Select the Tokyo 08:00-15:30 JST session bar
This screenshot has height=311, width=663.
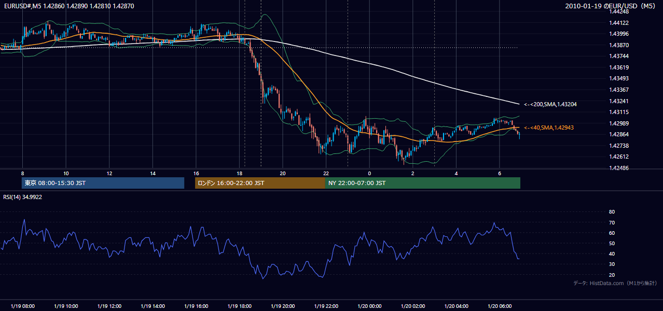(103, 183)
